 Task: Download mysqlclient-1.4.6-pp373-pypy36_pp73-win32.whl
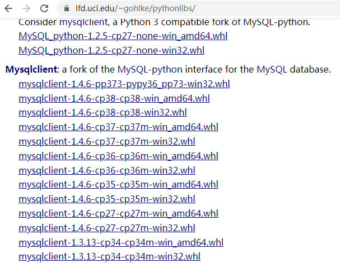124,84
